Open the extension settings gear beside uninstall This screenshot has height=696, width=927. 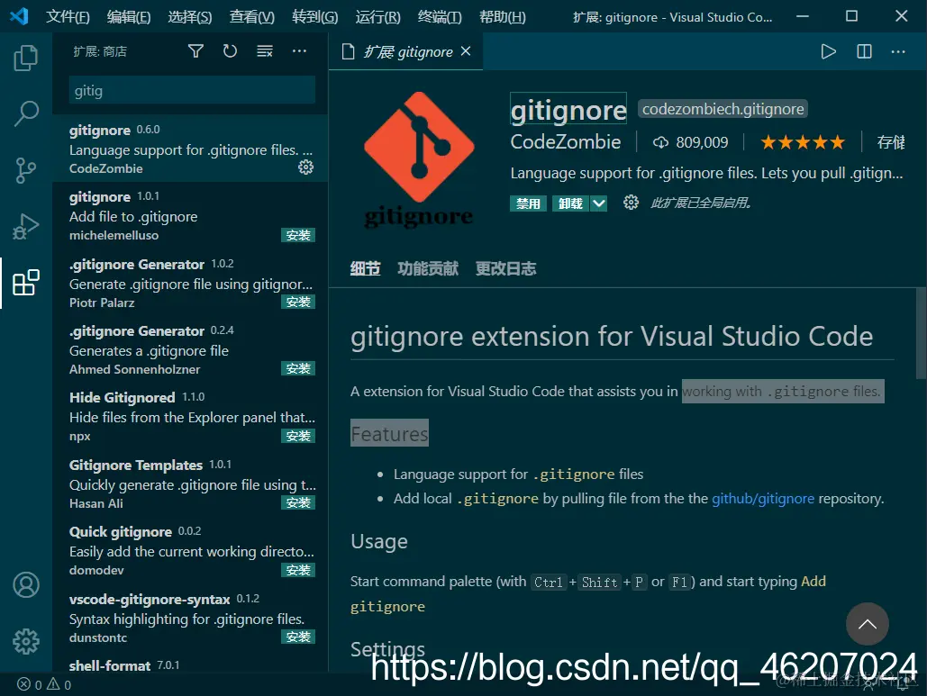point(631,203)
